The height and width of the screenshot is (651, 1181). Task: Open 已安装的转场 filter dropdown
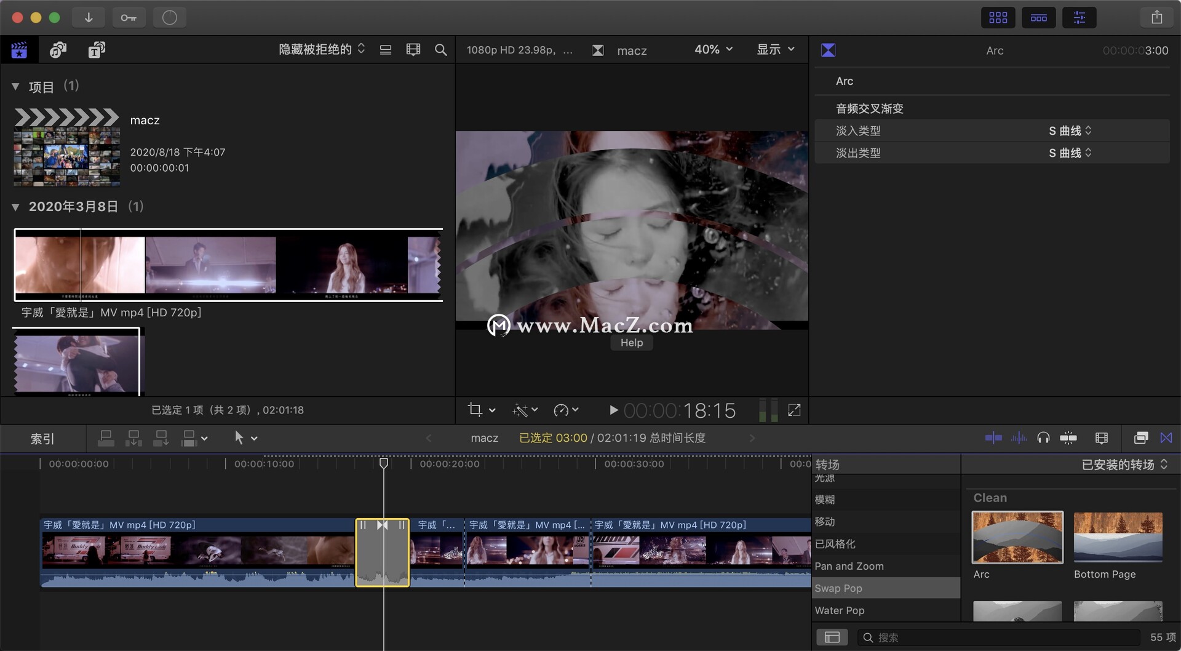[1124, 465]
